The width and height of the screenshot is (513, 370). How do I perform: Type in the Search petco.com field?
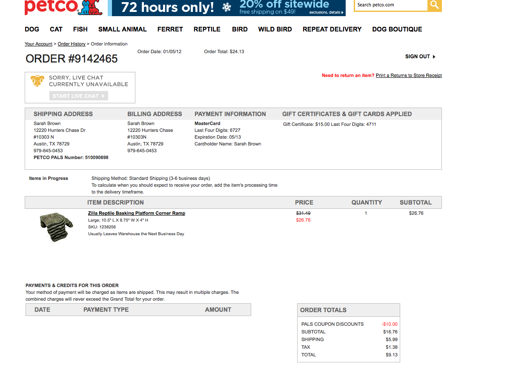(390, 5)
